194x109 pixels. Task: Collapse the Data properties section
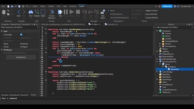[2, 31]
